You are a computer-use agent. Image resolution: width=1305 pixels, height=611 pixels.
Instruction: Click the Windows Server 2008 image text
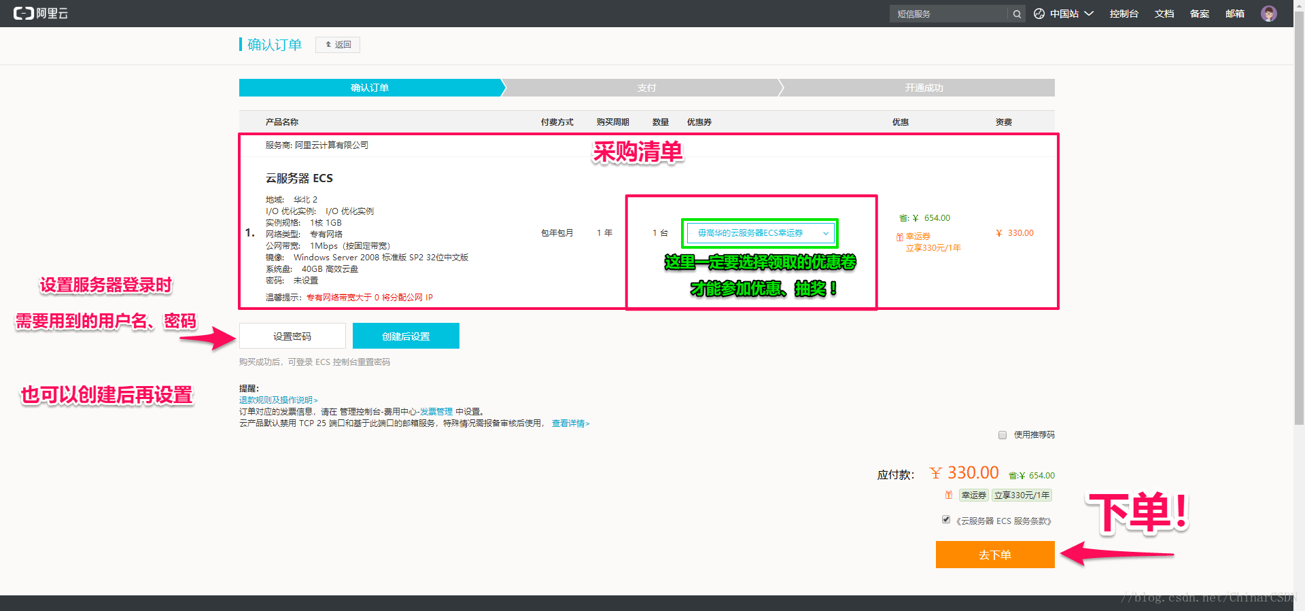coord(381,258)
